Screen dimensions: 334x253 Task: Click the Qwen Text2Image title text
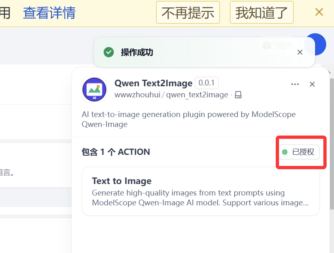(x=153, y=83)
